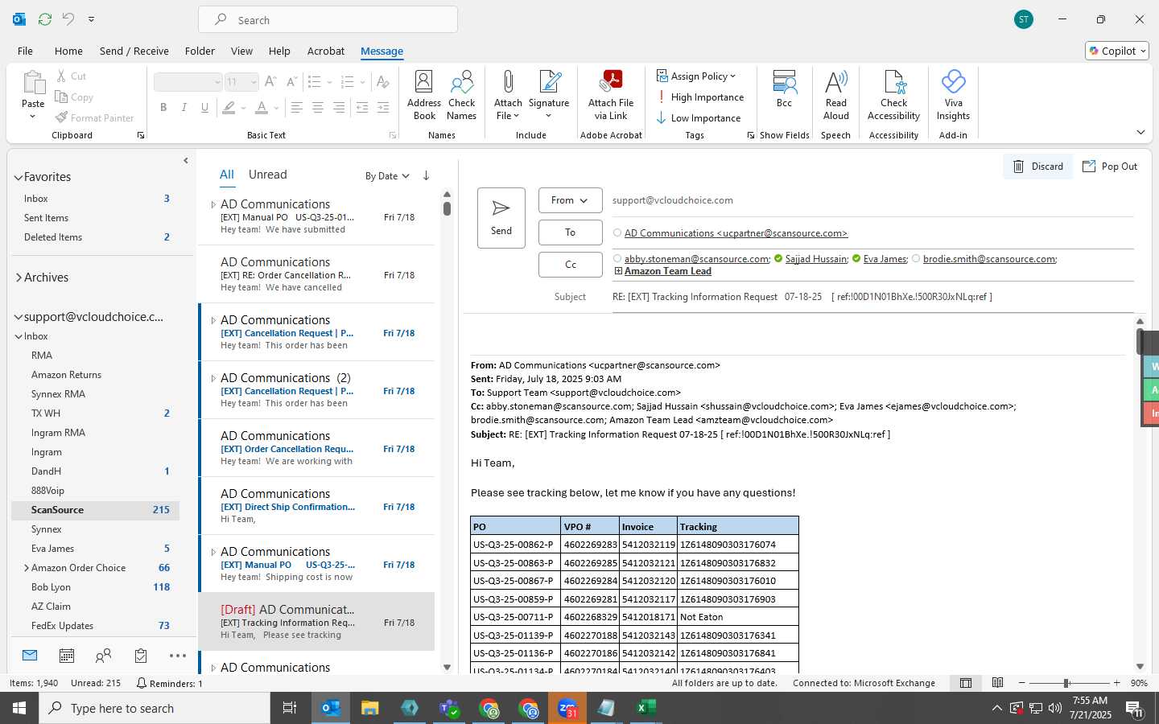Toggle Bold formatting

(163, 107)
